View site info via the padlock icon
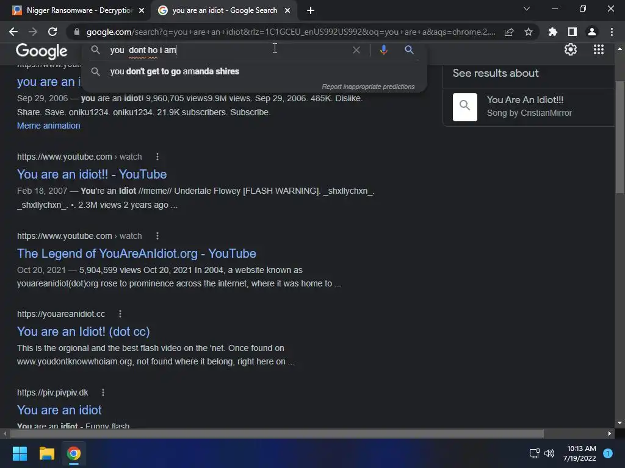Viewport: 625px width, 468px height. pyautogui.click(x=77, y=32)
